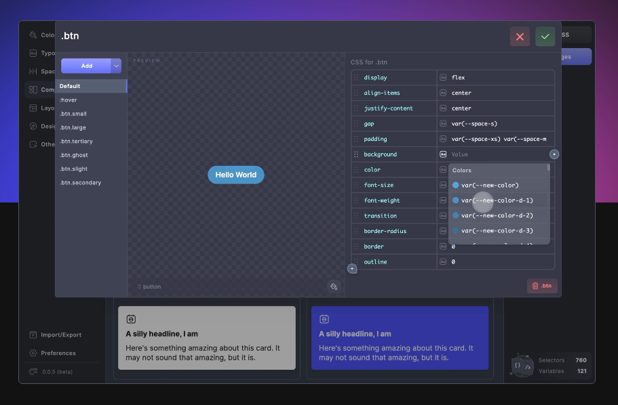Screen dimensions: 618x405
Task: Click the value type icon for gap
Action: (443, 124)
